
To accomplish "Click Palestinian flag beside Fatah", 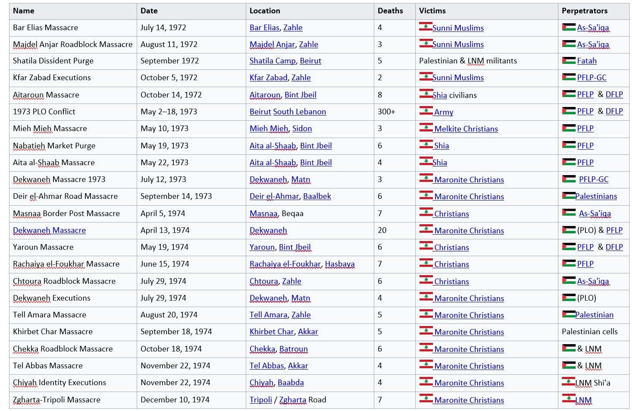I will tap(569, 60).
